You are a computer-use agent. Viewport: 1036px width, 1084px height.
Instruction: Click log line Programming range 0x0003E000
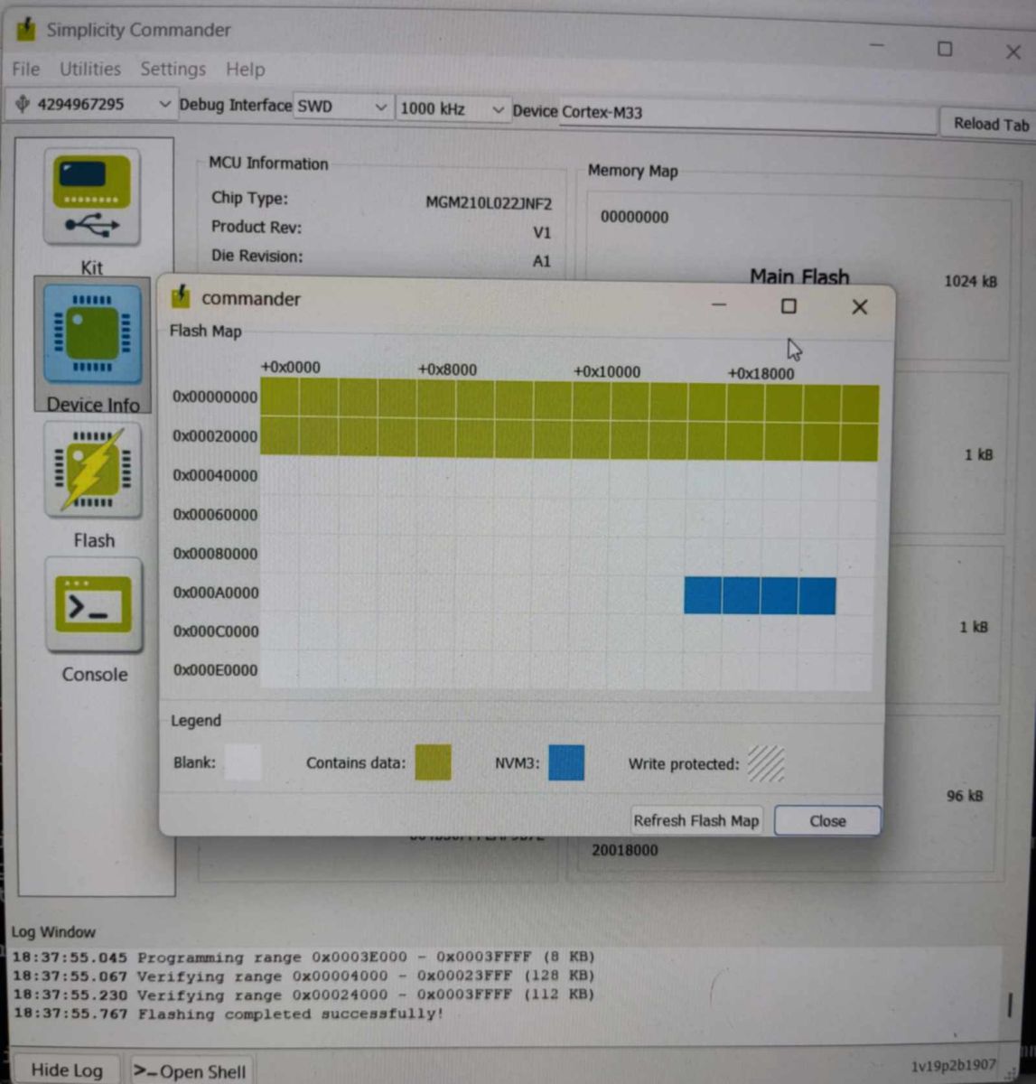pos(303,958)
